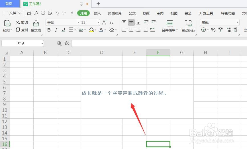Click the Print icon in quick toolbar
Image resolution: width=247 pixels, height=149 pixels.
[43, 13]
